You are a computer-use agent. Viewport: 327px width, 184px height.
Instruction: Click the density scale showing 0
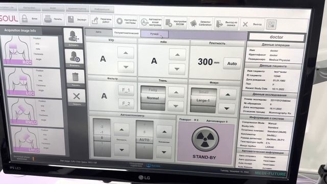(102, 137)
